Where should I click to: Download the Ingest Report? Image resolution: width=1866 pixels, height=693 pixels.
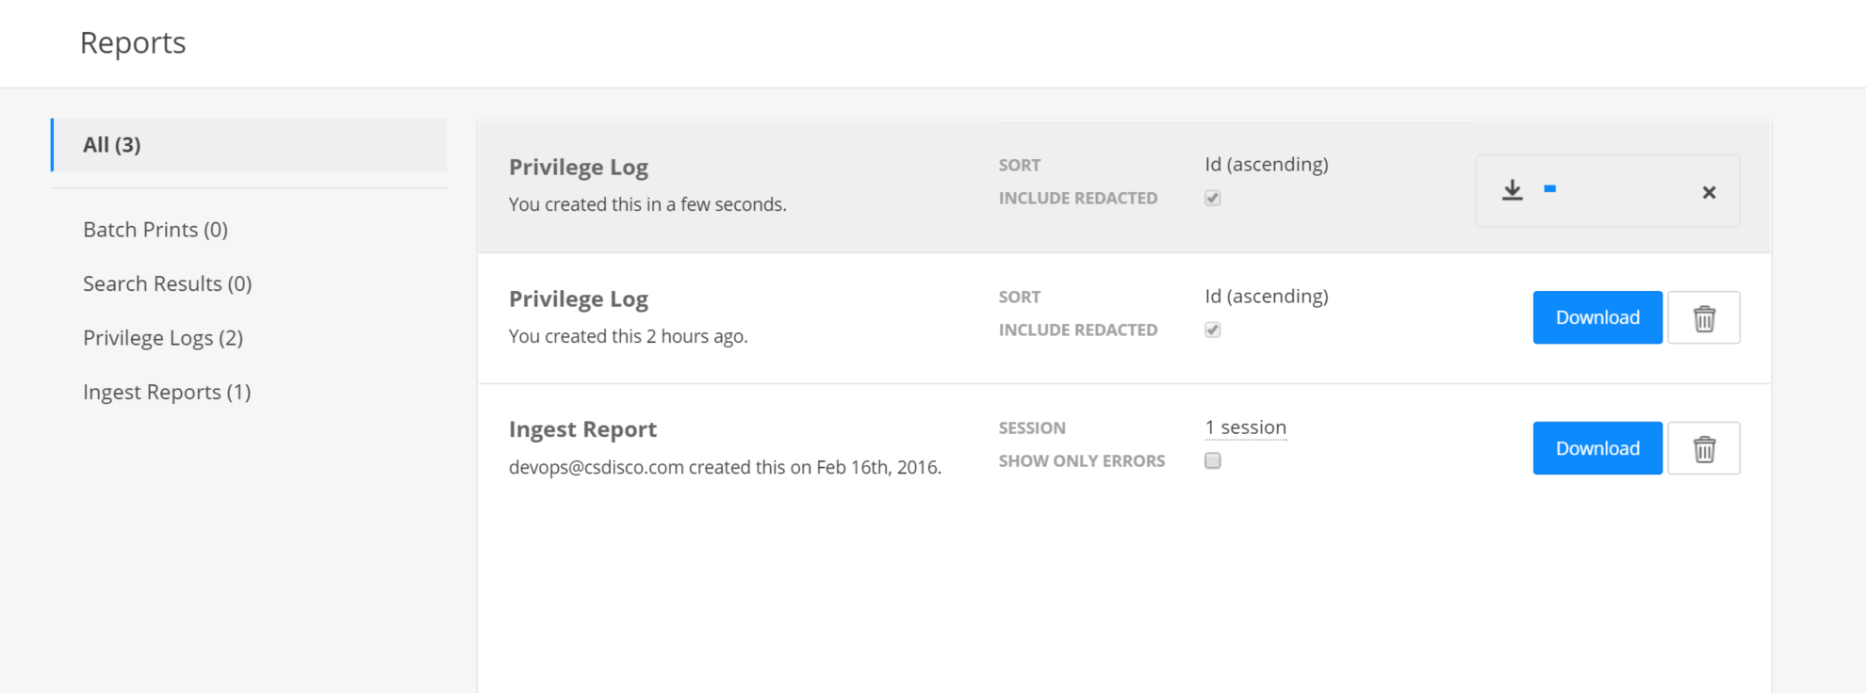(1597, 449)
